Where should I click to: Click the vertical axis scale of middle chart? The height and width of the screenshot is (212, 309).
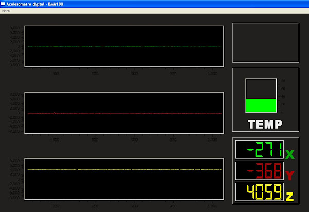[x=15, y=113]
